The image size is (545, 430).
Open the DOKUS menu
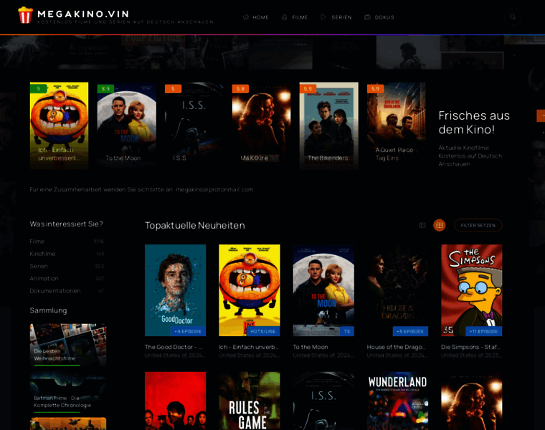[379, 17]
